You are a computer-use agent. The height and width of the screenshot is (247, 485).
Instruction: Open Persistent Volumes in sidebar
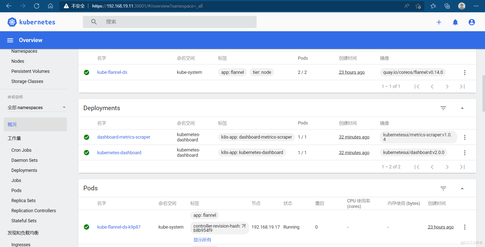[x=30, y=71]
